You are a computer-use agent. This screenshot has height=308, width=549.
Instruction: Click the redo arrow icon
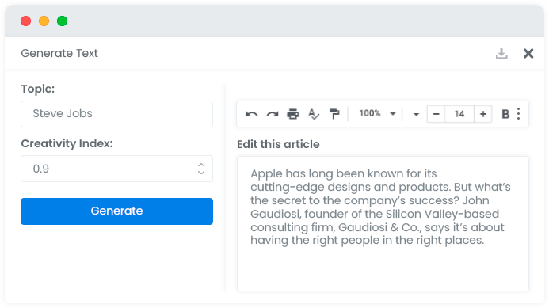[273, 114]
